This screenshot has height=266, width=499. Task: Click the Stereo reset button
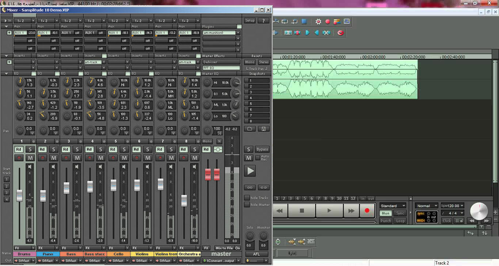[263, 62]
